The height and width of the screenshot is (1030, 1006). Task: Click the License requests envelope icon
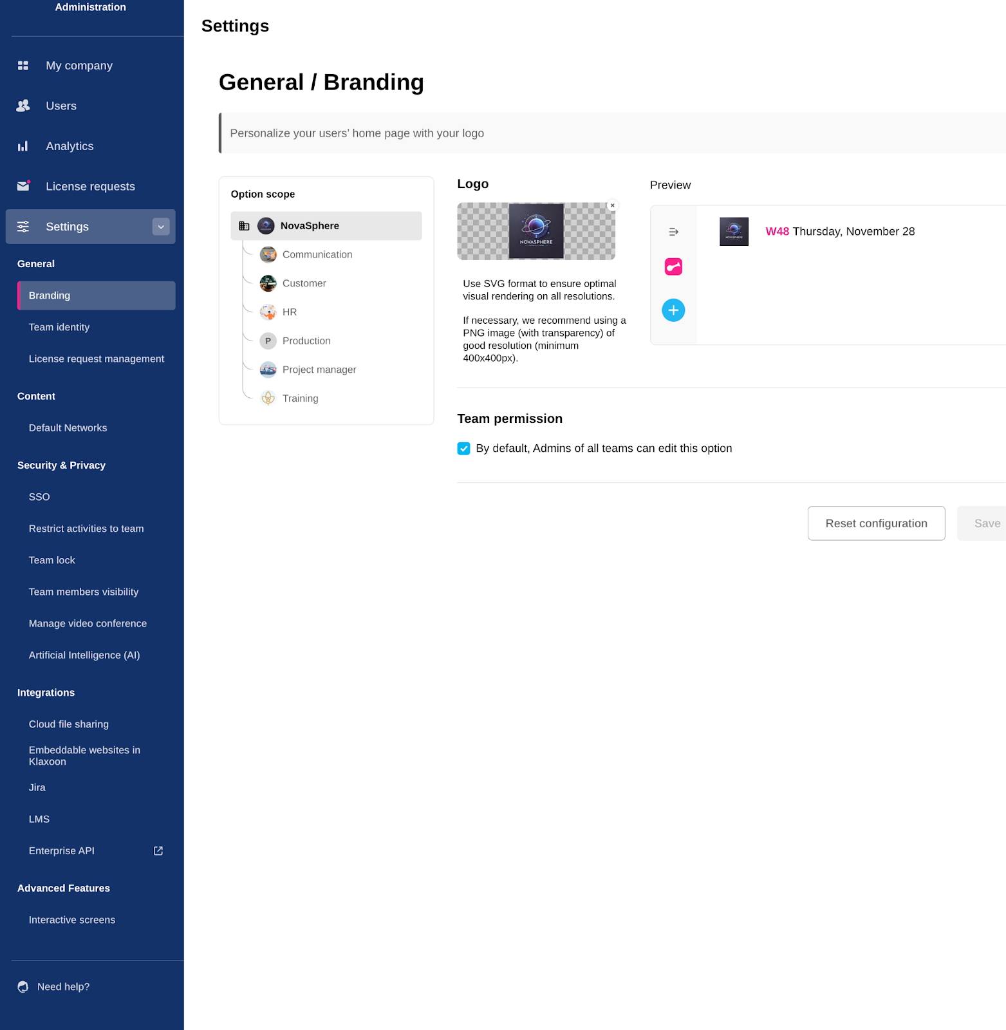point(23,186)
